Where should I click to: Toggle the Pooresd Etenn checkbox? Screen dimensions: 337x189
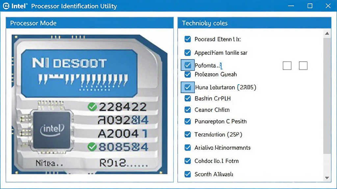coord(188,39)
